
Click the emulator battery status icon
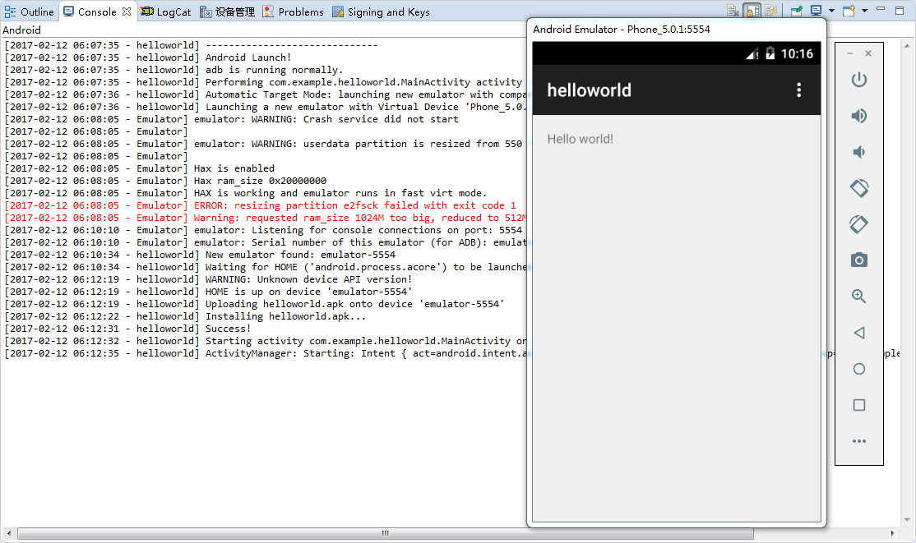pyautogui.click(x=770, y=53)
